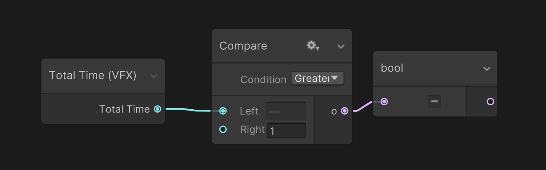Click the Left value input field
The height and width of the screenshot is (170, 546).
tap(286, 111)
